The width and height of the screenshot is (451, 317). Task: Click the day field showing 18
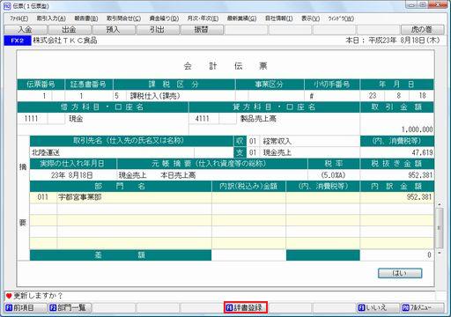pos(421,96)
